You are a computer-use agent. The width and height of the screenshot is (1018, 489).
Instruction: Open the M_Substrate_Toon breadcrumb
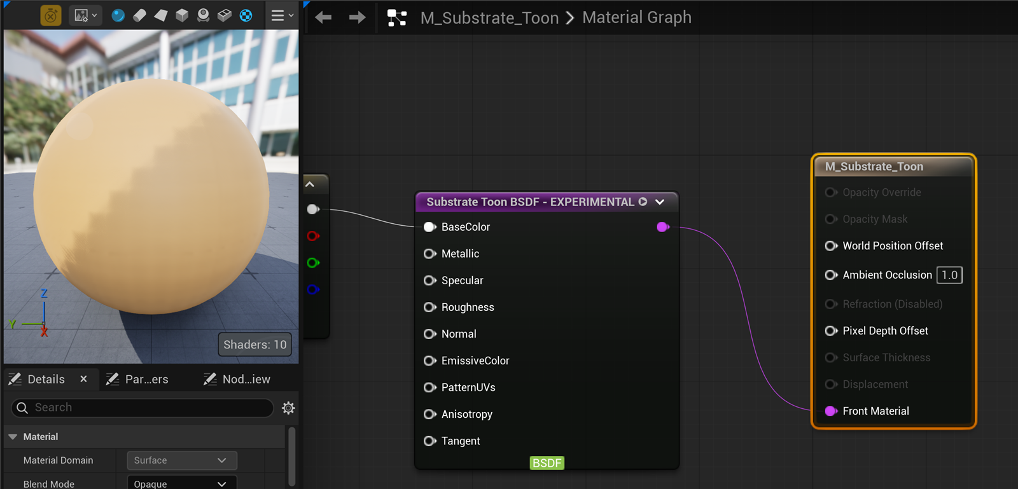tap(489, 18)
